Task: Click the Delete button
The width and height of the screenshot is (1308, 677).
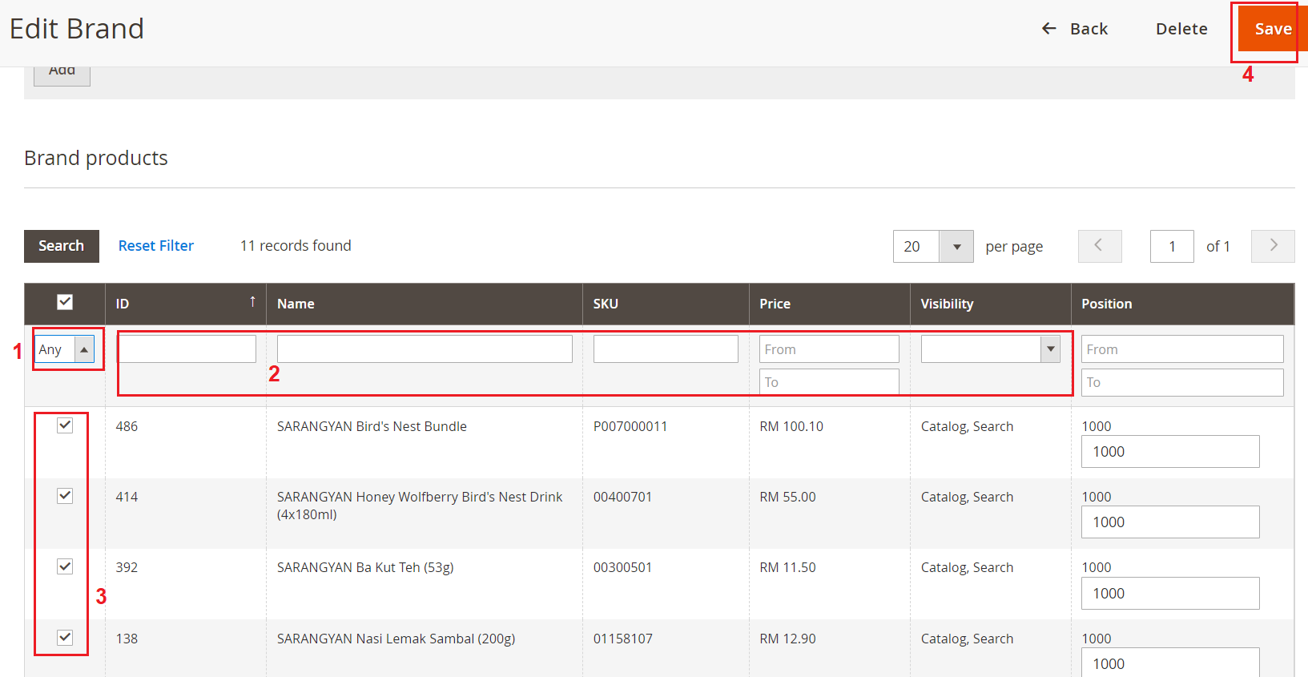Action: (1181, 29)
